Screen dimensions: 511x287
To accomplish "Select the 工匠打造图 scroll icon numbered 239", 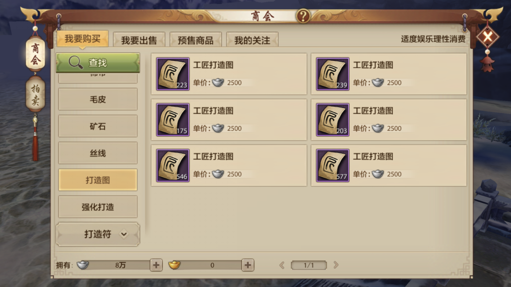I will pyautogui.click(x=332, y=74).
